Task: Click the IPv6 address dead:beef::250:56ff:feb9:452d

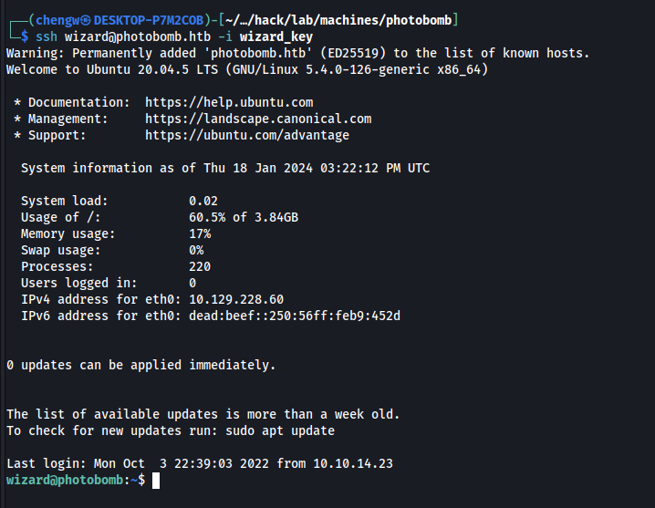Action: click(x=295, y=316)
